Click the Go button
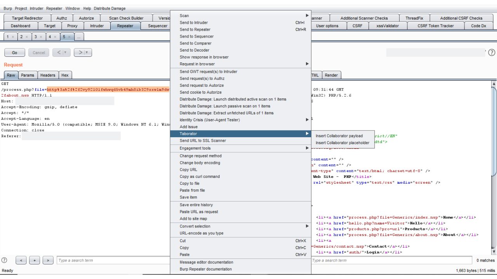The image size is (497, 279). pos(15,53)
